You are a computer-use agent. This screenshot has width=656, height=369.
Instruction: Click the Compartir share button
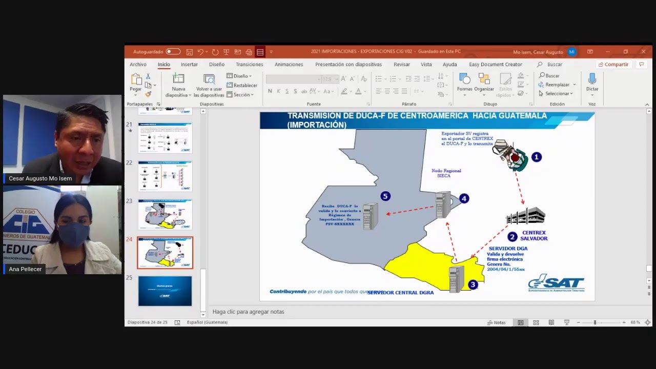(613, 65)
